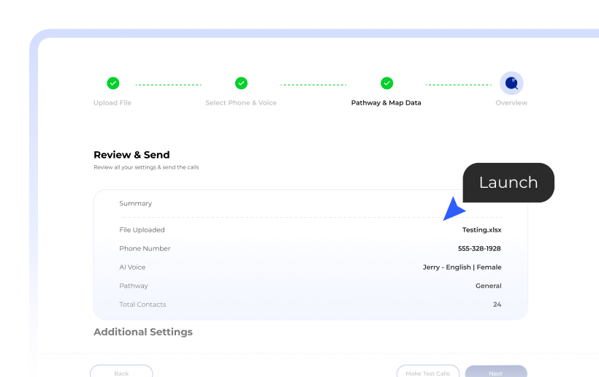Click the Testing.xlsx file name

[481, 230]
